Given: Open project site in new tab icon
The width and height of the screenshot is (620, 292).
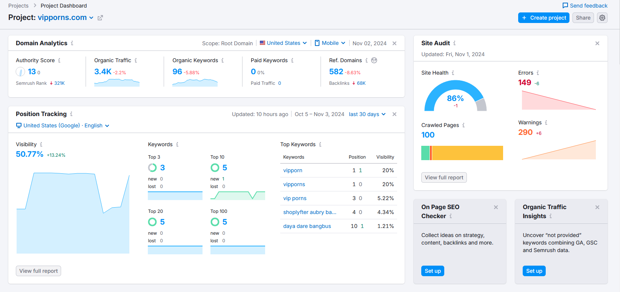Looking at the screenshot, I should (x=100, y=18).
